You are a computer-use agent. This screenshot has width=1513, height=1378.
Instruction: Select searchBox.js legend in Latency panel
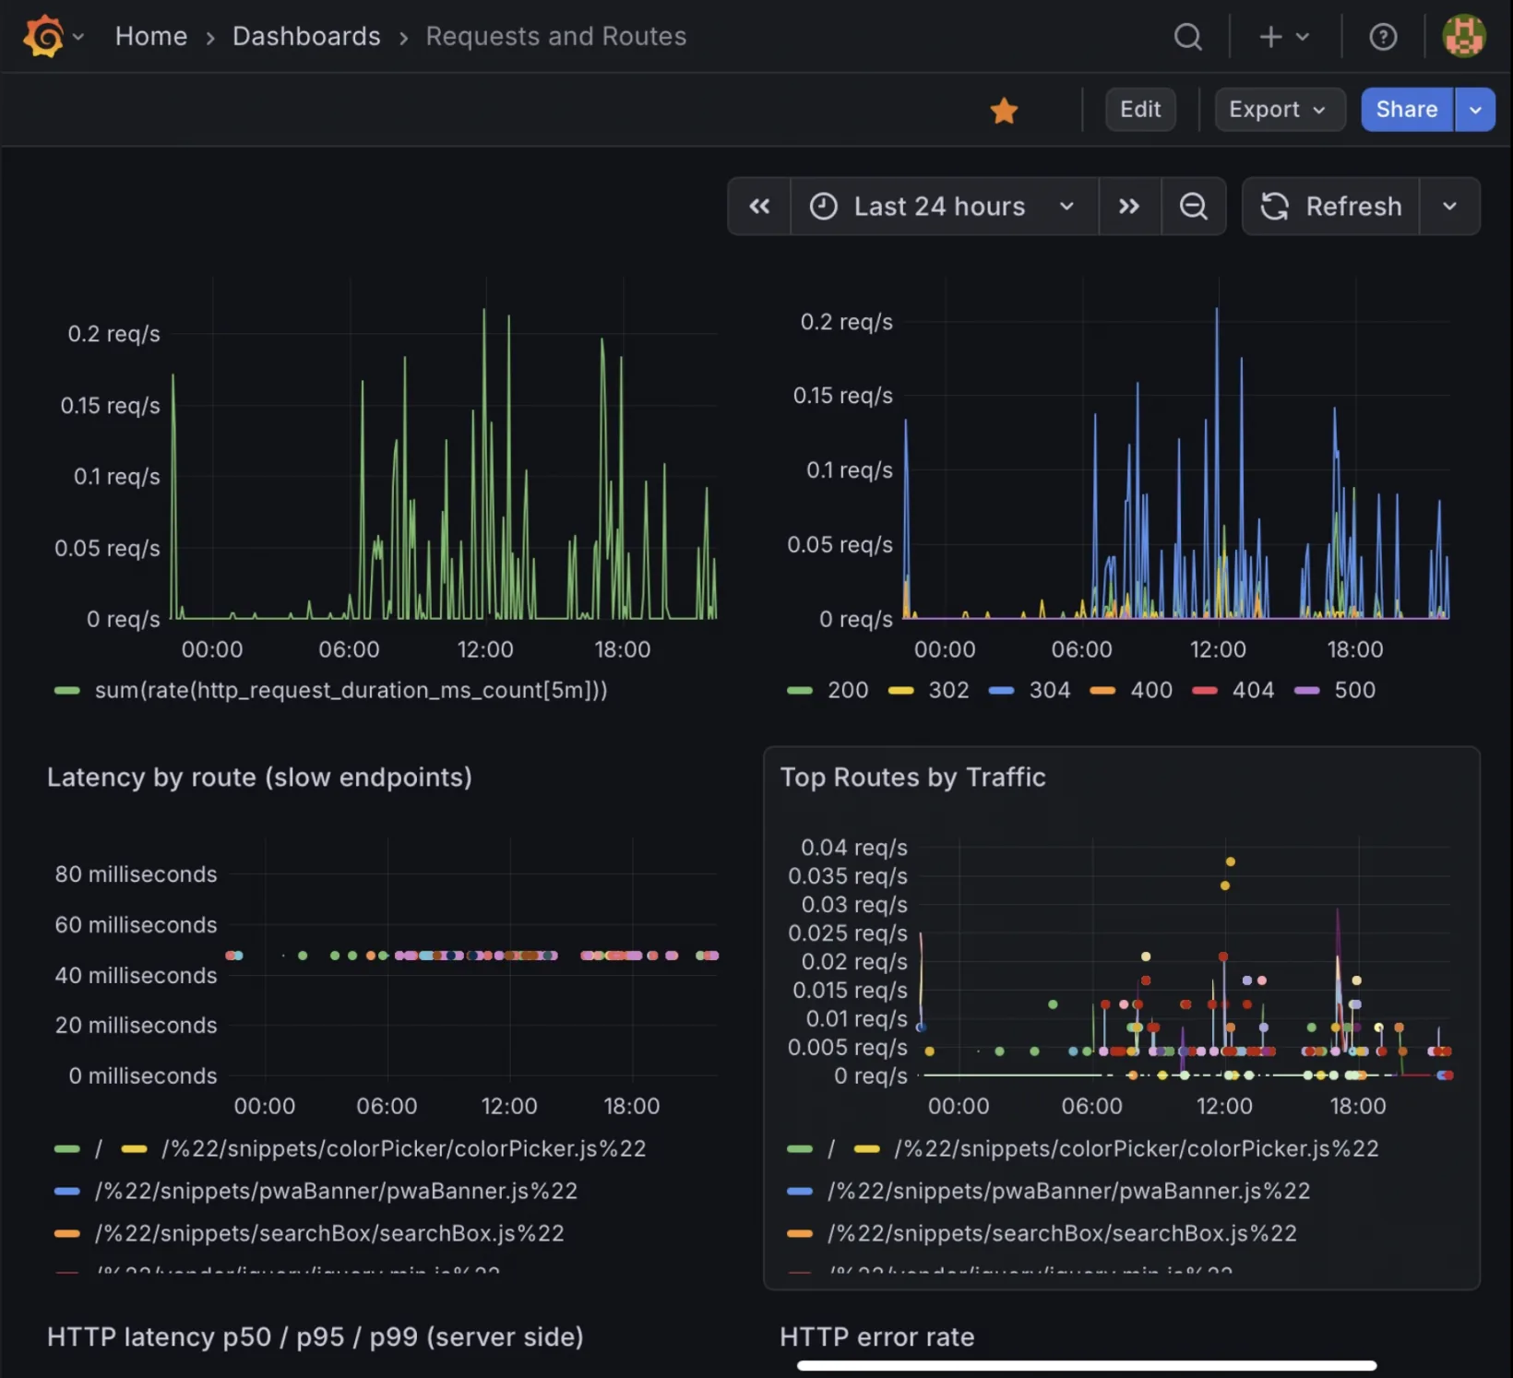pos(329,1233)
